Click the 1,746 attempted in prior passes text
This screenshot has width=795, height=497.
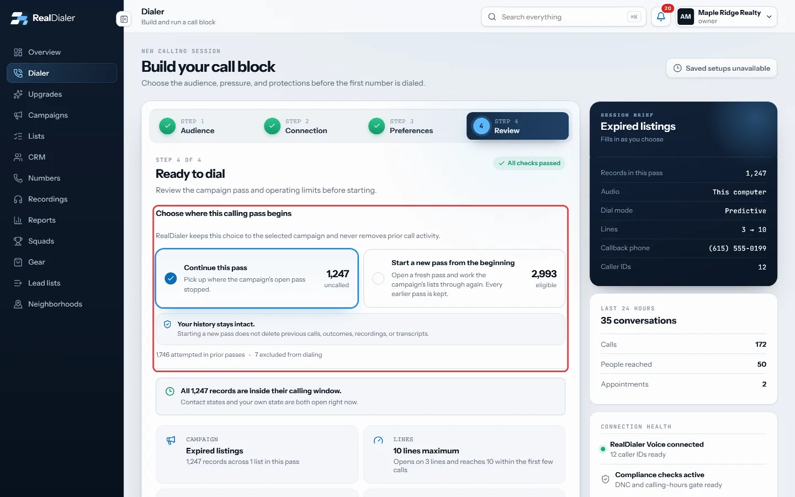point(200,355)
